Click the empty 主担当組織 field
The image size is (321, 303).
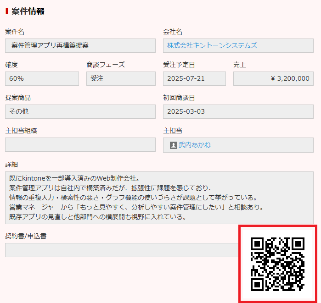(80, 145)
